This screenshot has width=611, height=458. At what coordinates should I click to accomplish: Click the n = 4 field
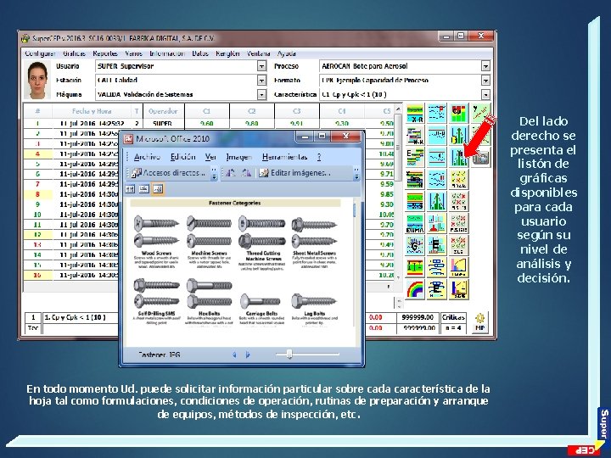(453, 328)
